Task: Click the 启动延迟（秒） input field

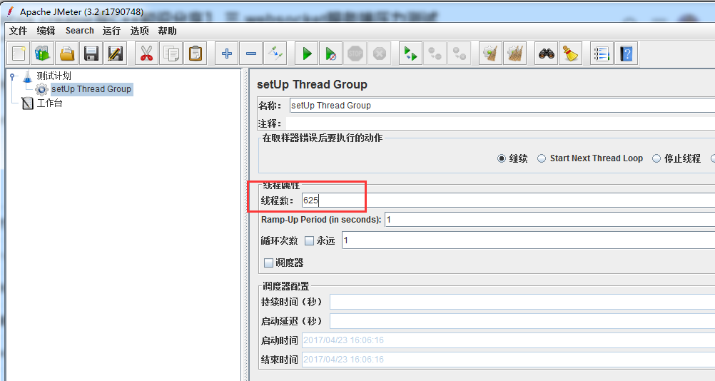Action: click(522, 321)
